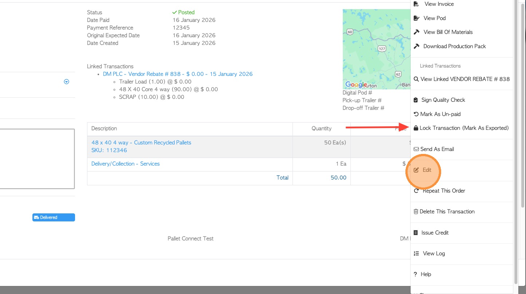Click the trash icon for Delete This Transaction
The width and height of the screenshot is (526, 294).
click(416, 212)
